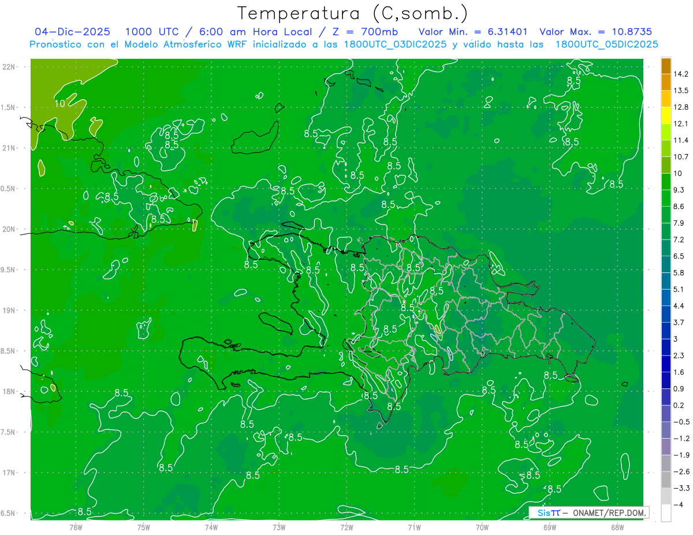Select 'Valor Max. = 10.8735' text
693x535 pixels.
596,32
